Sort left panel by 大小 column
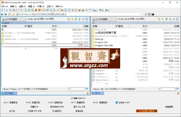The image size is (181, 117). (x=48, y=26)
